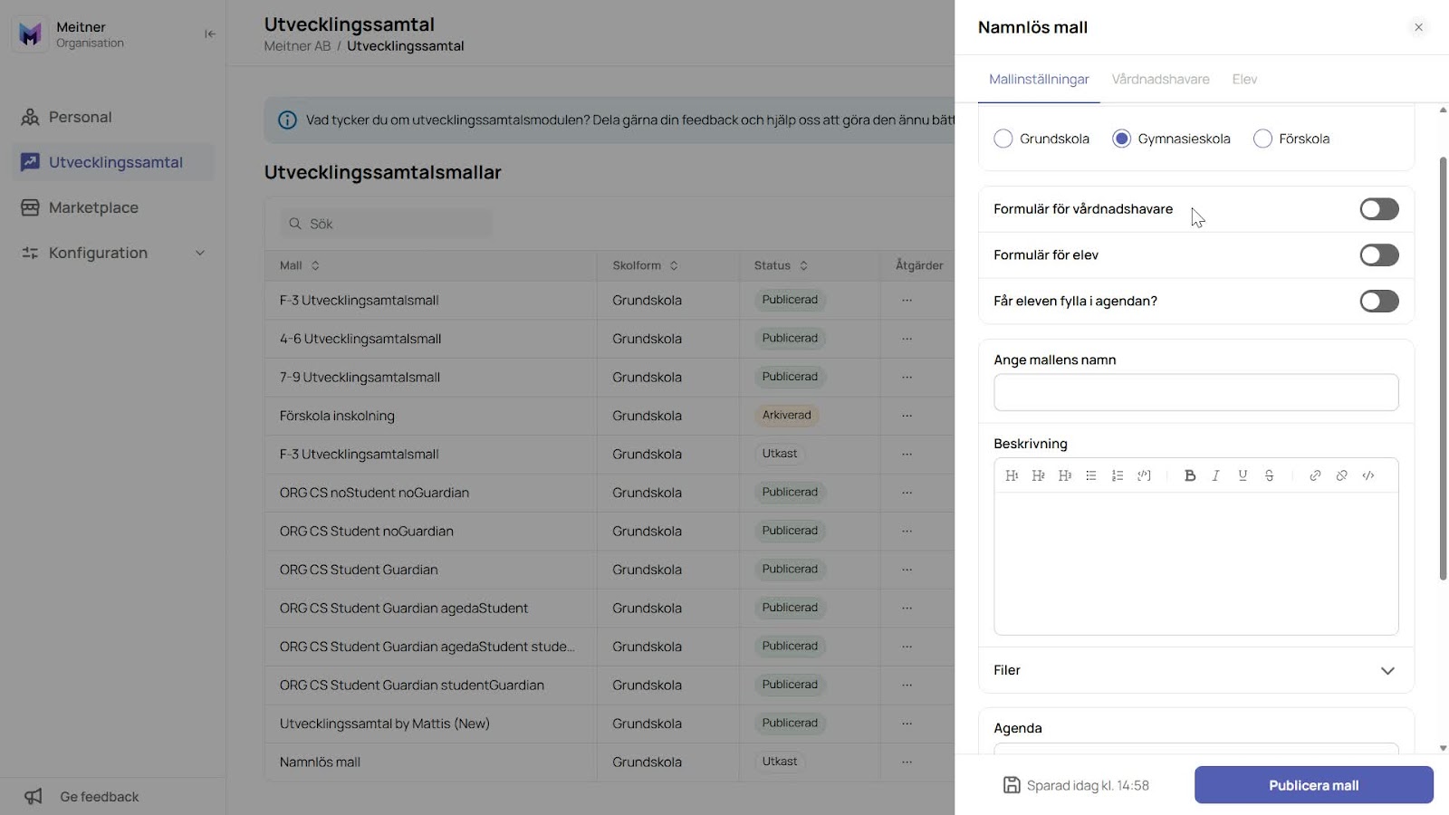Select the Förskola radio option
This screenshot has width=1449, height=815.
click(1262, 139)
